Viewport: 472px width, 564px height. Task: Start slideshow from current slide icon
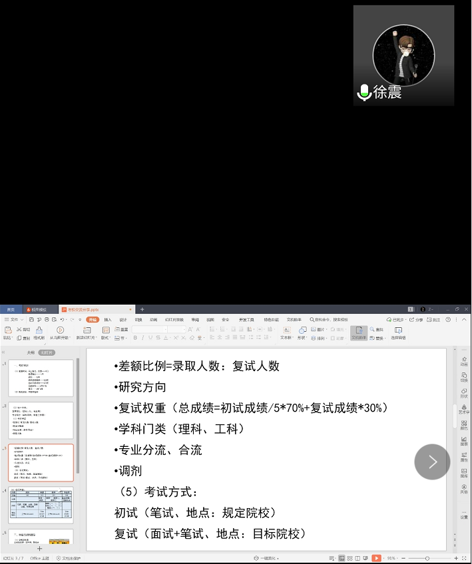[60, 330]
